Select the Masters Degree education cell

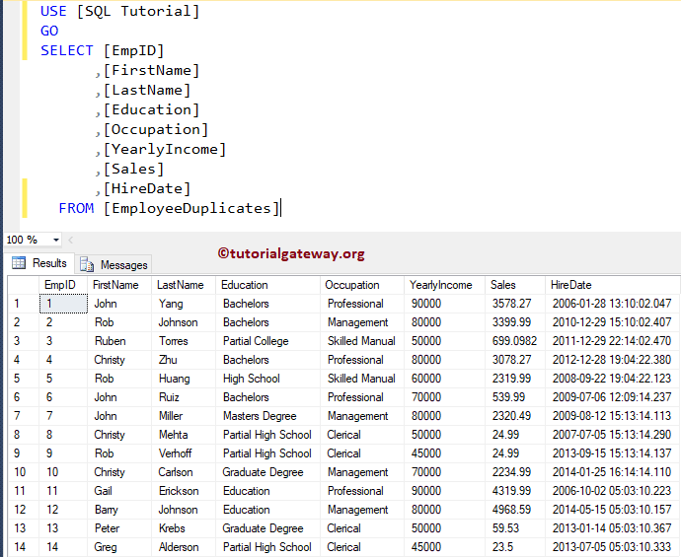(x=260, y=416)
